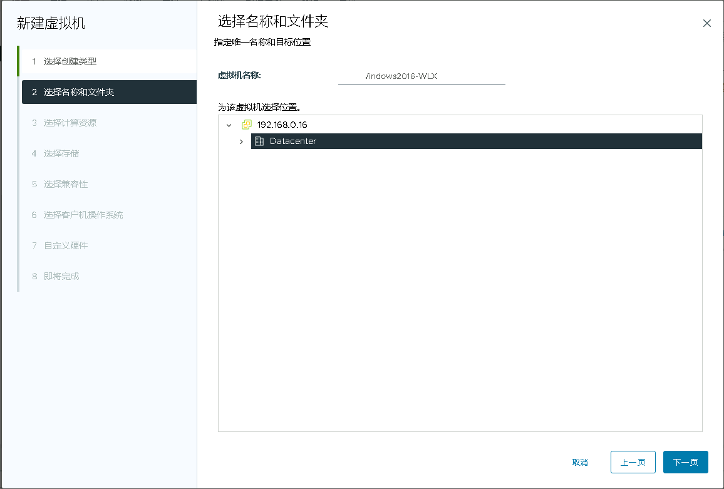Click the 上一页 button
This screenshot has width=724, height=489.
633,462
